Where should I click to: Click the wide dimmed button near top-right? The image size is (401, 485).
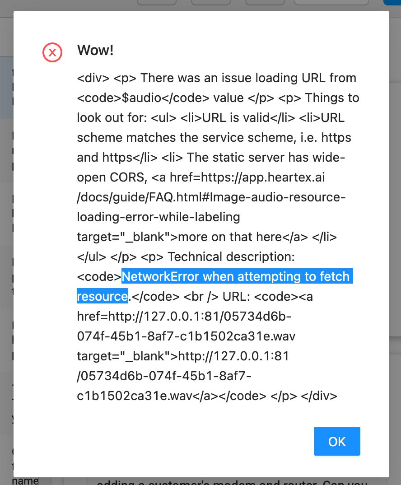pos(331,2)
